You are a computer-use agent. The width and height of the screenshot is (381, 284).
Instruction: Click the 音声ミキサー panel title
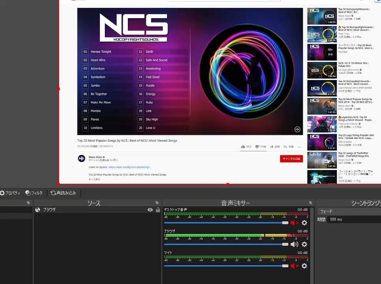pyautogui.click(x=235, y=203)
